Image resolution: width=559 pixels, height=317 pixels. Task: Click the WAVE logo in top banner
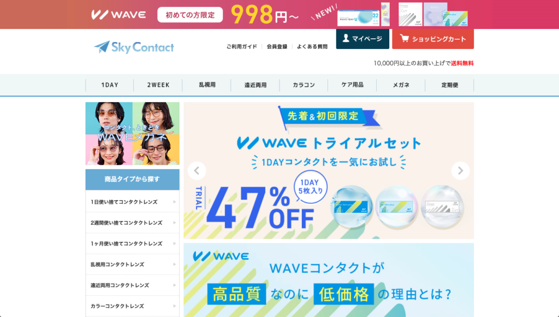click(x=118, y=15)
